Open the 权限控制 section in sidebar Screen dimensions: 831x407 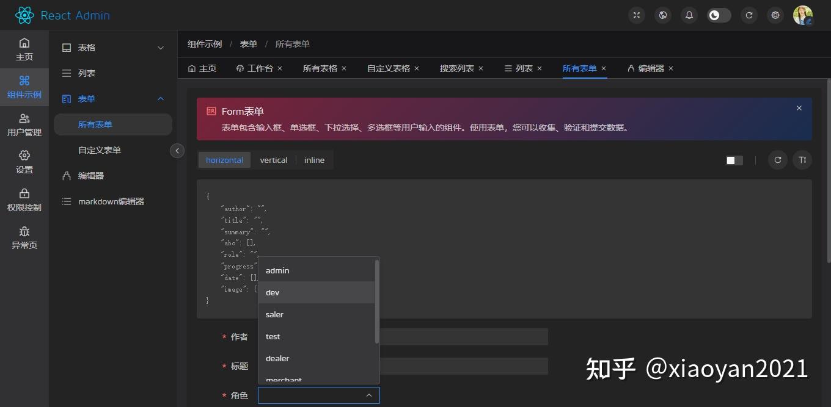tap(24, 200)
